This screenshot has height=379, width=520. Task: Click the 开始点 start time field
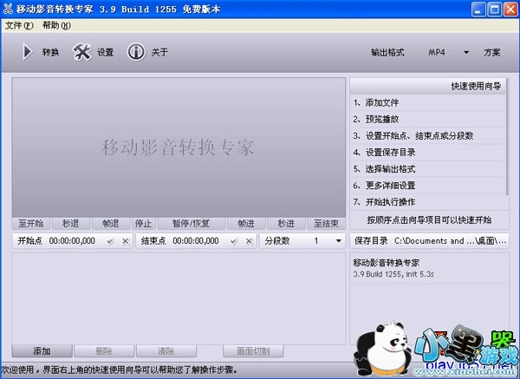tap(72, 240)
